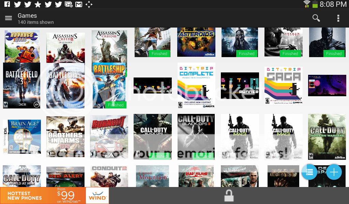Tap the star notification icon
This screenshot has height=204, width=349.
[x=37, y=4]
